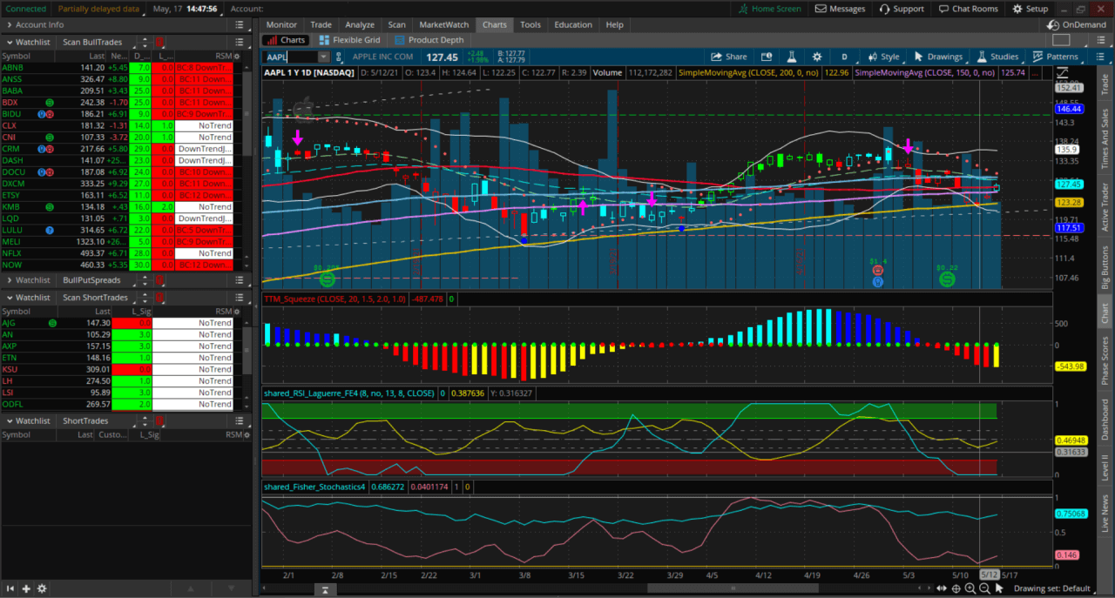Click the Home Screen button
Screen dimensions: 1115x598
click(x=770, y=9)
